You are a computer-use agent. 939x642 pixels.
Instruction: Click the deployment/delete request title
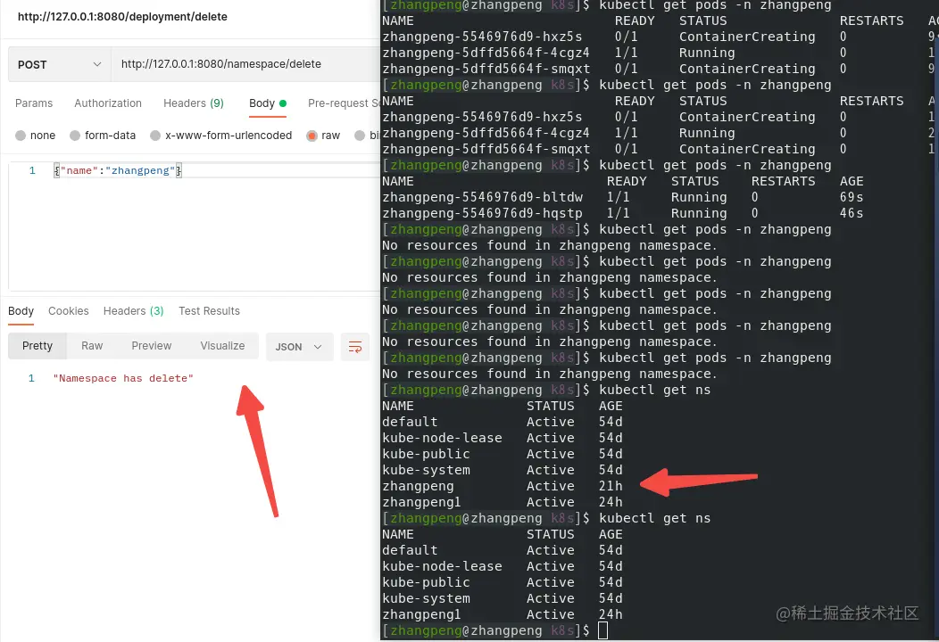[122, 17]
